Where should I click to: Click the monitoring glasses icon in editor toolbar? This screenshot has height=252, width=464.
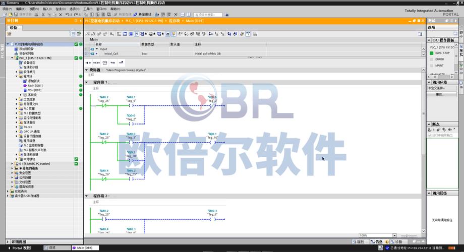click(x=248, y=34)
